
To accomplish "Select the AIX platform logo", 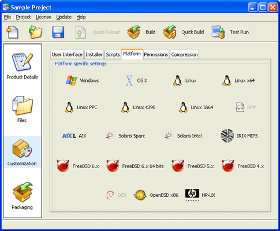I will (69, 136).
